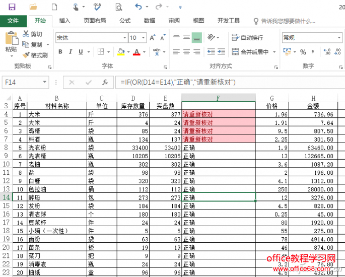Open 对齐方式 group dialog launcher
The width and height of the screenshot is (345, 277).
276,67
